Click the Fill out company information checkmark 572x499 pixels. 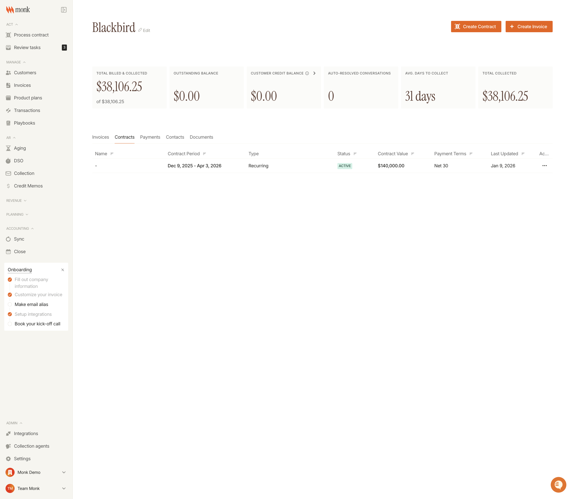coord(10,279)
